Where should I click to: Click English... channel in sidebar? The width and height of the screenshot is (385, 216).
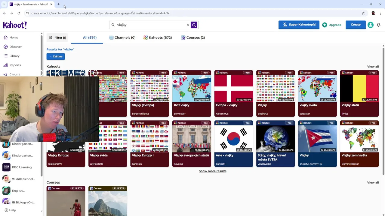click(x=14, y=191)
